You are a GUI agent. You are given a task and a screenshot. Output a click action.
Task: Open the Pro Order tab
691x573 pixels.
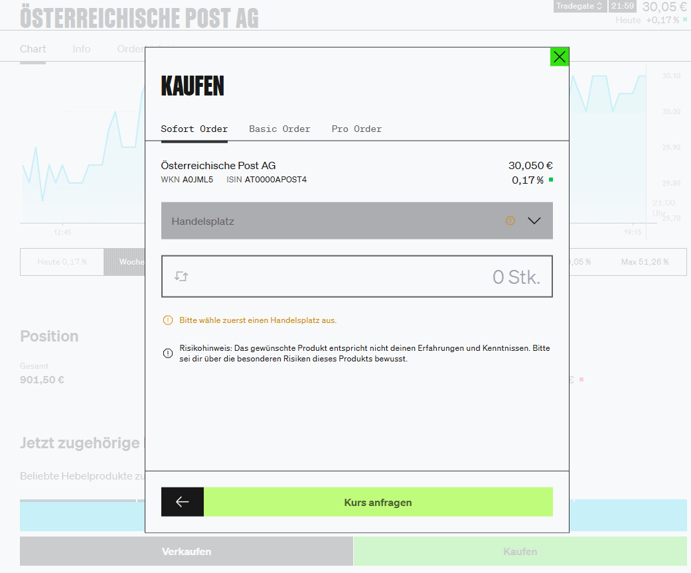coord(356,129)
